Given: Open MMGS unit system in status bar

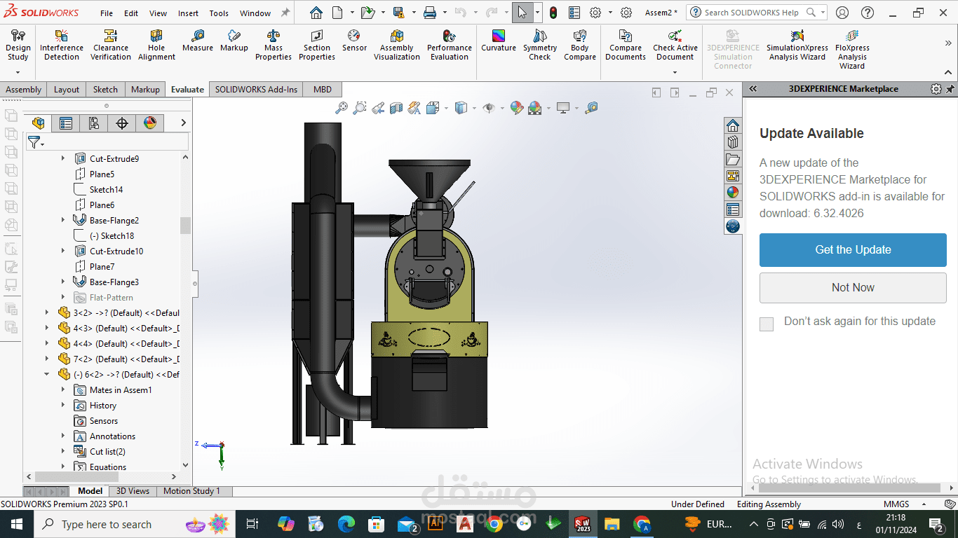Looking at the screenshot, I should click(x=896, y=504).
